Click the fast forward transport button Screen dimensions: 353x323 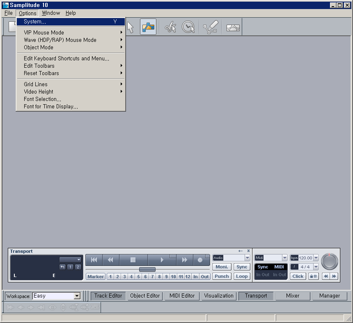[184, 260]
